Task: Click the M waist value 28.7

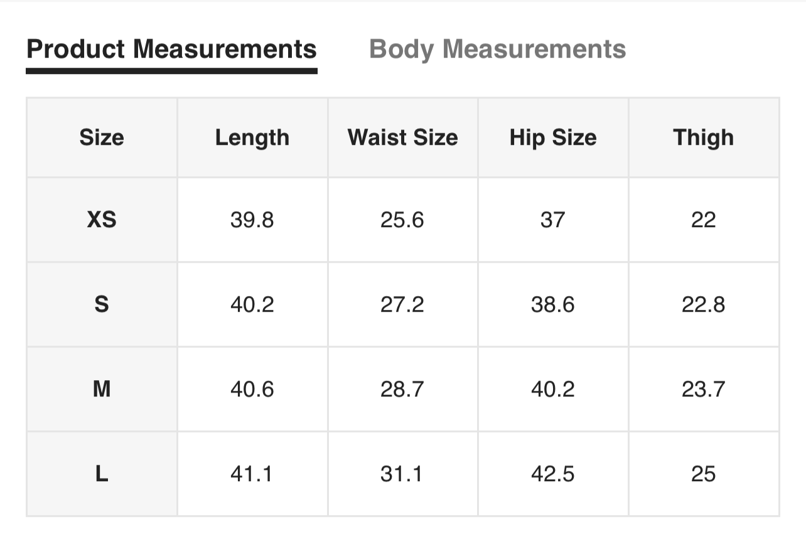Action: point(402,389)
